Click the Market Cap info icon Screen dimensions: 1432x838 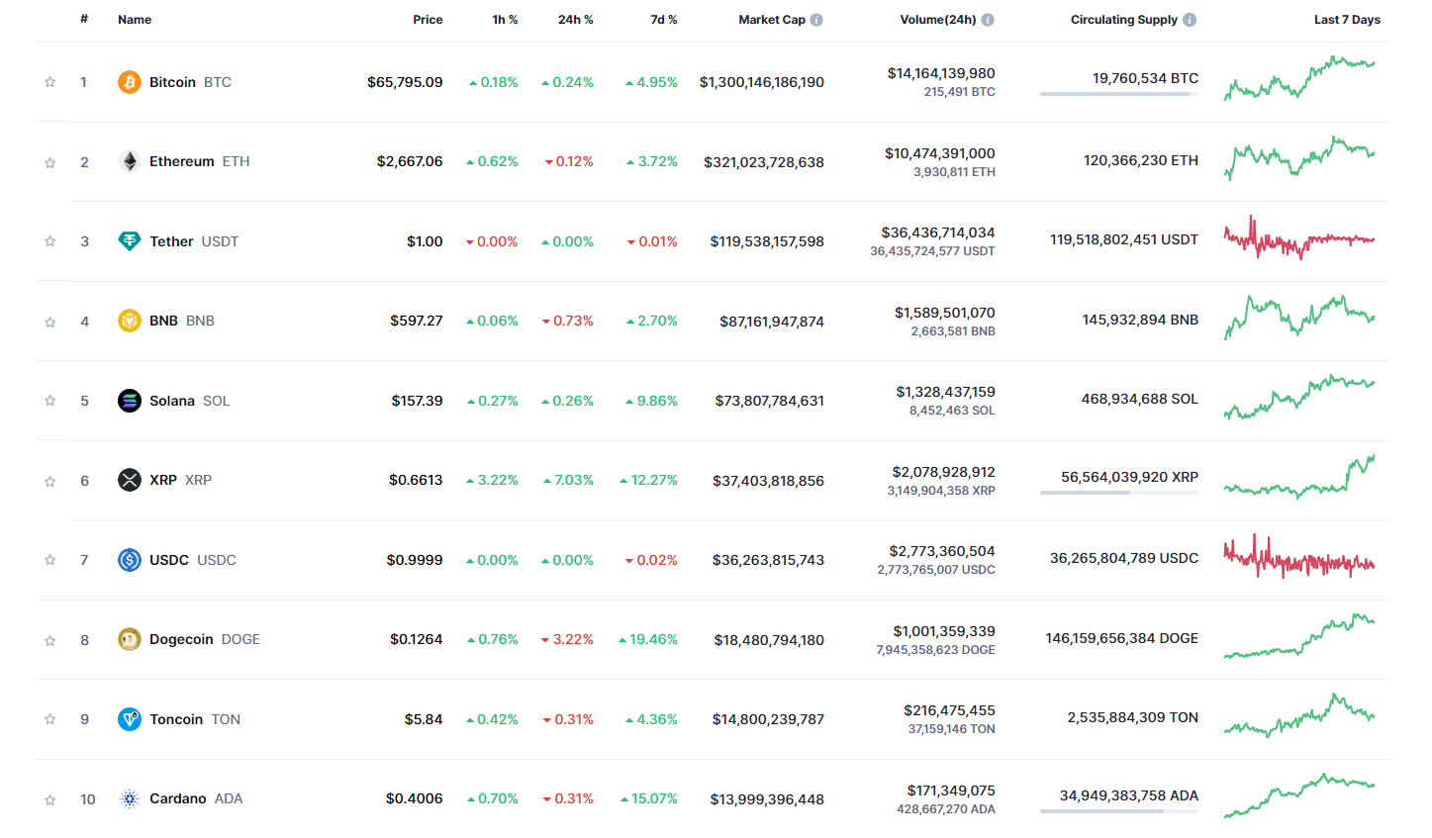click(816, 20)
